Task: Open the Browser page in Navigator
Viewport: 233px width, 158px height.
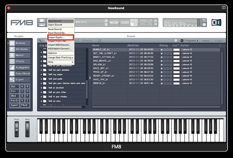Action: pos(20,43)
